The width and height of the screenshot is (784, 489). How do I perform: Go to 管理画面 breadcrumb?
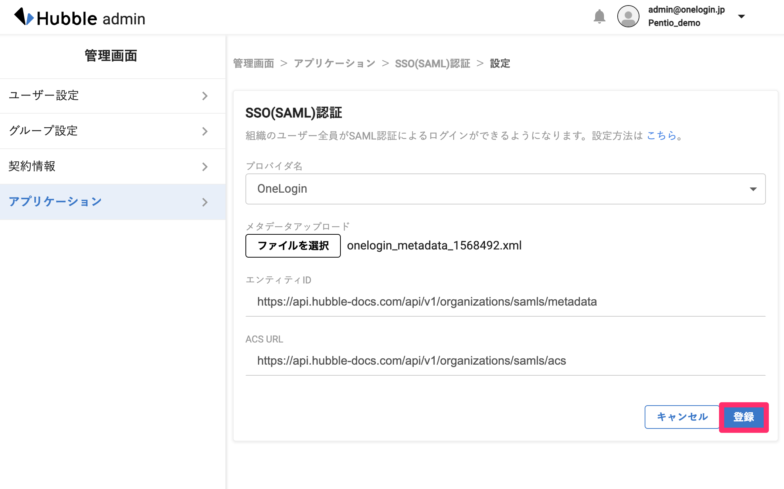[254, 63]
